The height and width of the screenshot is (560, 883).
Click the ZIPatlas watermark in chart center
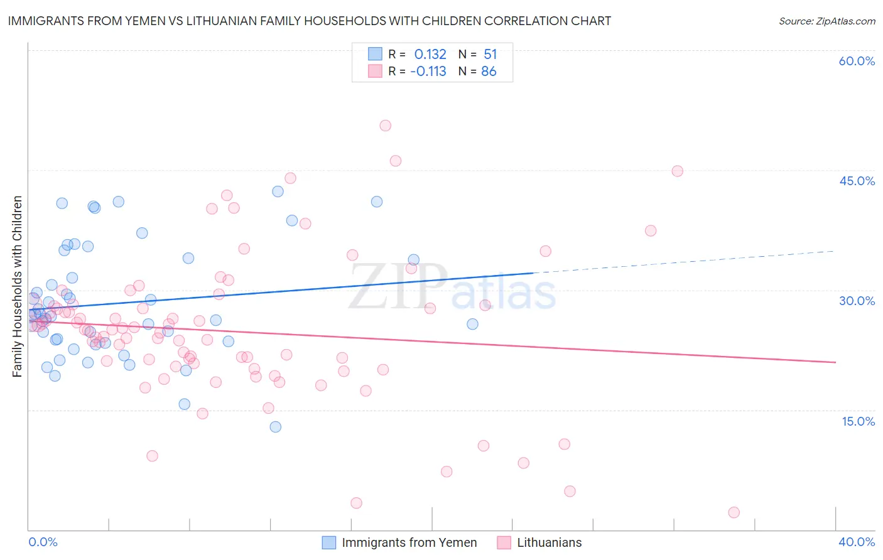coord(452,288)
